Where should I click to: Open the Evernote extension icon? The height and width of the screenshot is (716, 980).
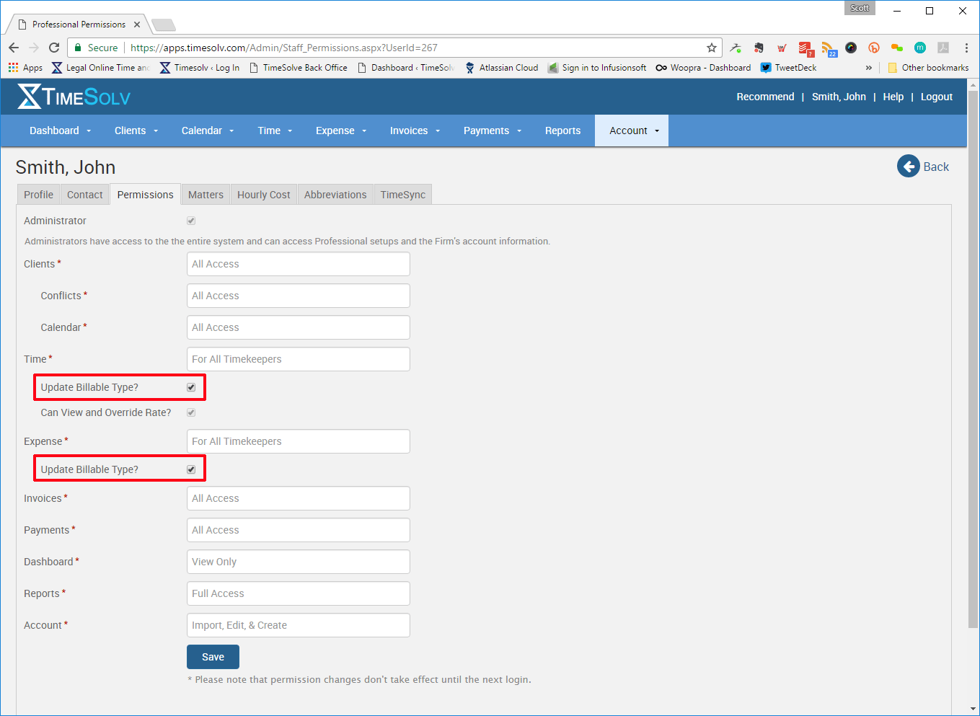(759, 47)
